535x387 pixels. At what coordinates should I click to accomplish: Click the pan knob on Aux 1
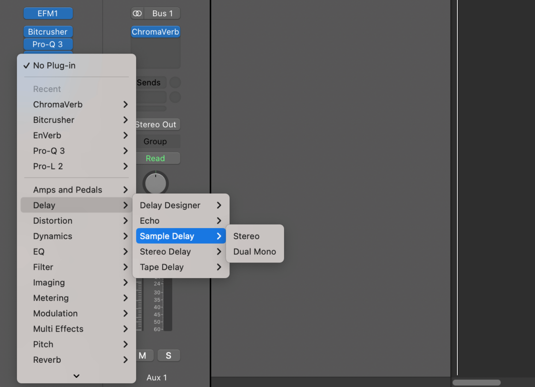point(156,183)
